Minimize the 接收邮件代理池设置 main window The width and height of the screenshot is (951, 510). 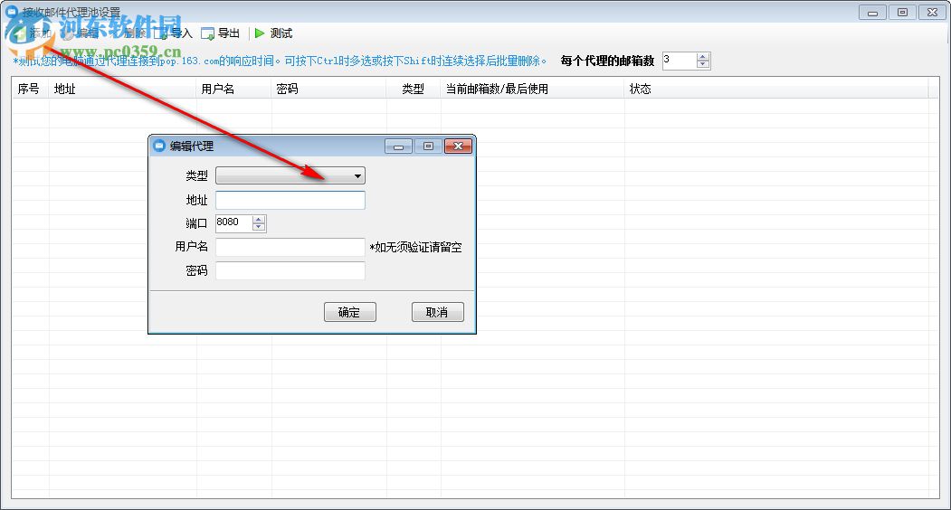coord(873,12)
